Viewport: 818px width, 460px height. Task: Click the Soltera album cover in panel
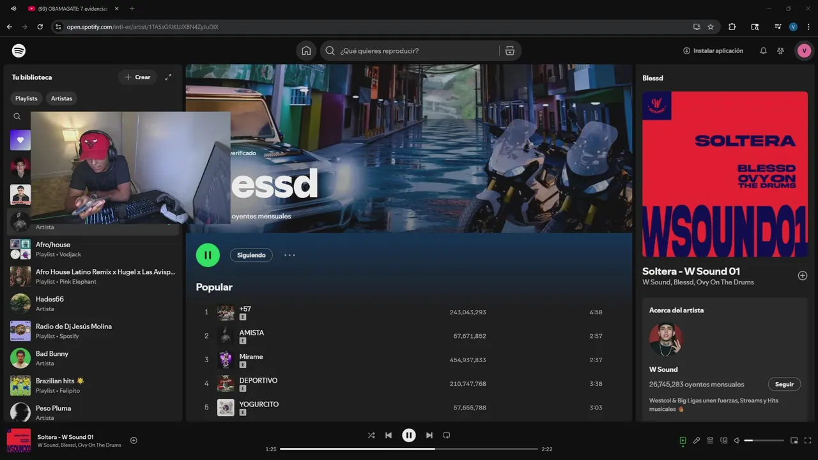tap(725, 174)
